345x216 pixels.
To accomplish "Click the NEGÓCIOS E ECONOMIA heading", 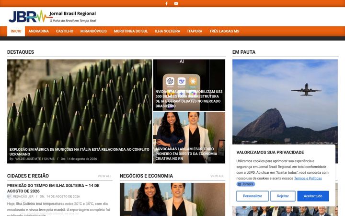I will click(x=146, y=176).
